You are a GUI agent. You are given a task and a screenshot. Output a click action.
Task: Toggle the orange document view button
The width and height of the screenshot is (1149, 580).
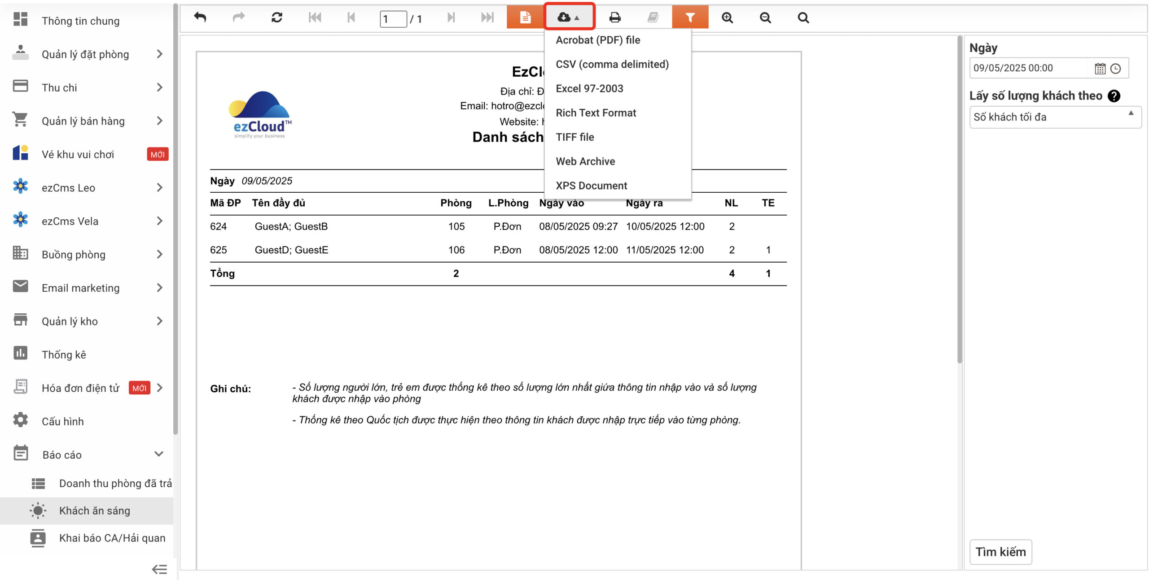[525, 17]
